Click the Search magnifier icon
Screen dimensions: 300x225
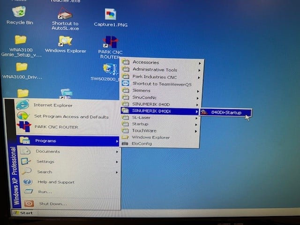click(x=26, y=171)
